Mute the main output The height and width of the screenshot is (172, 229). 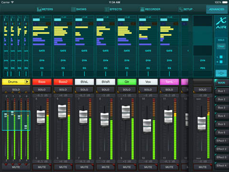[202, 167]
